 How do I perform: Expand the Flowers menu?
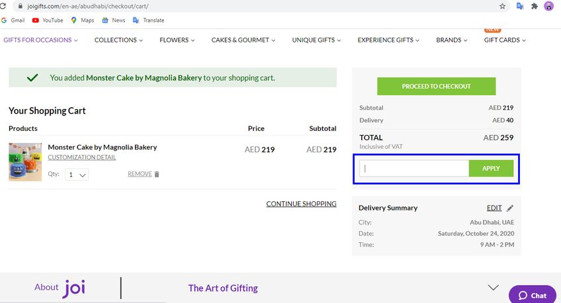click(x=177, y=40)
